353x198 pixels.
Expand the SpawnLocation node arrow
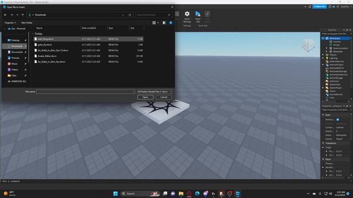click(327, 48)
